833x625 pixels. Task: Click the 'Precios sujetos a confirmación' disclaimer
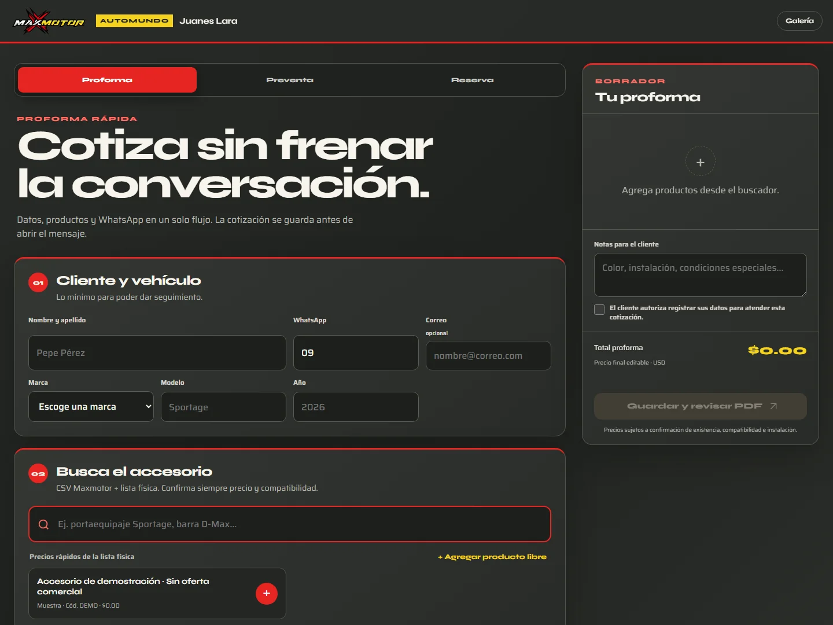(700, 430)
